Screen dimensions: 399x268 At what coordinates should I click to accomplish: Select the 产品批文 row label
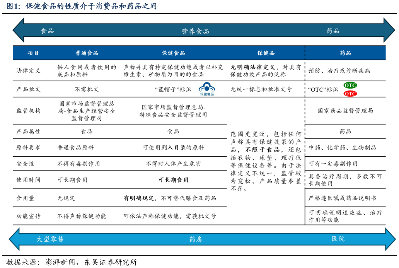[28, 89]
